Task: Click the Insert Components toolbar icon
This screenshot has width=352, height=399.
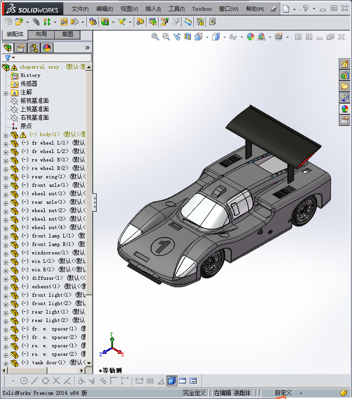Action: click(x=19, y=22)
